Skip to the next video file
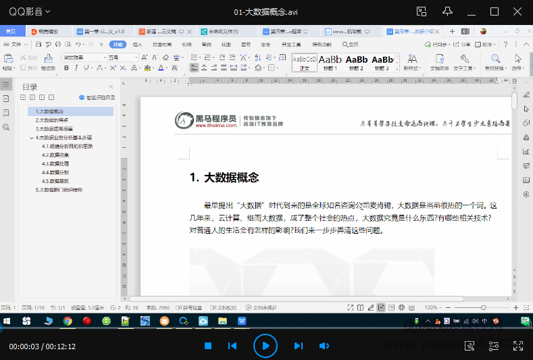This screenshot has height=360, width=533. click(299, 346)
